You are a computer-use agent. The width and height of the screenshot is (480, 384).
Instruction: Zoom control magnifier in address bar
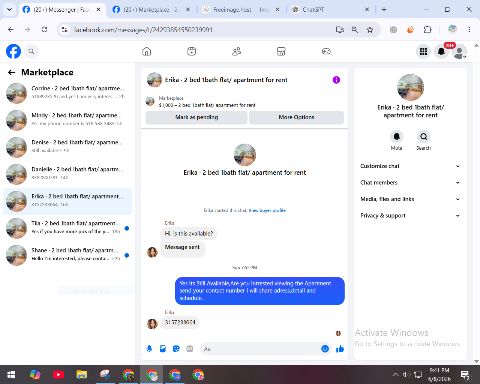click(355, 30)
